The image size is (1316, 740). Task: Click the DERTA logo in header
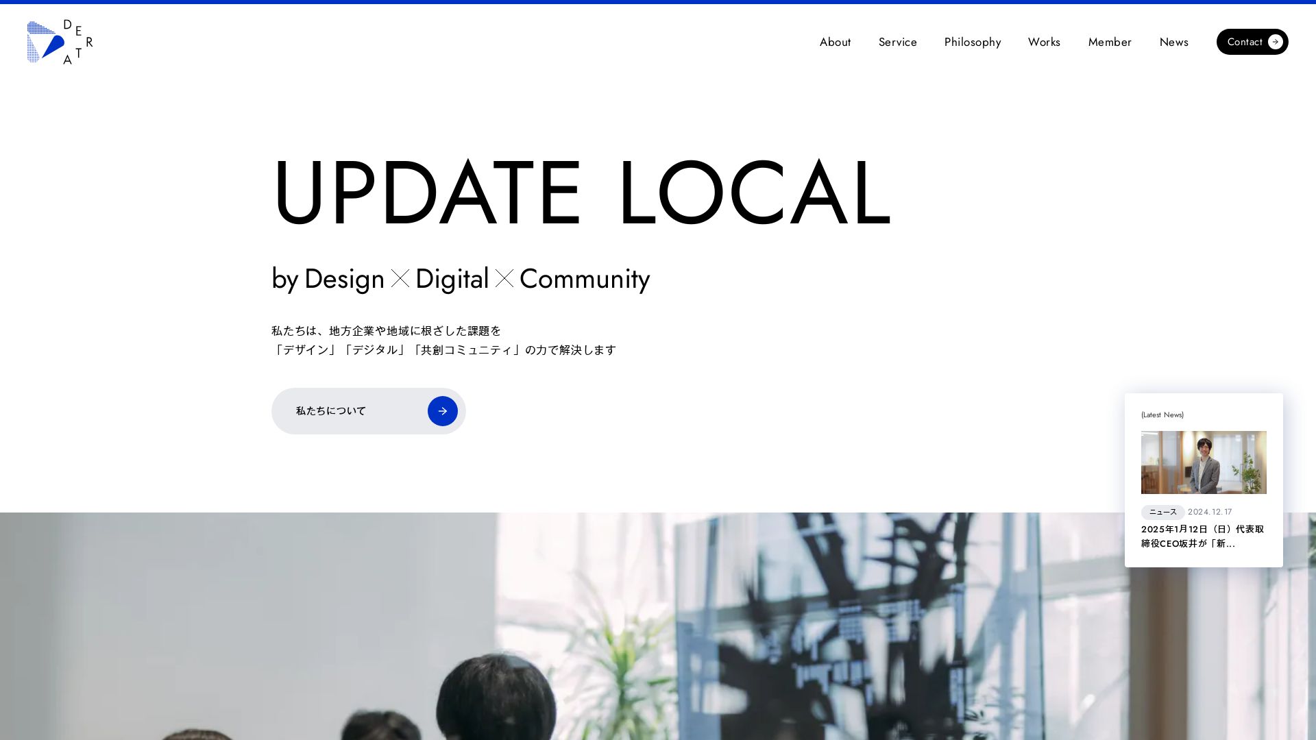60,42
